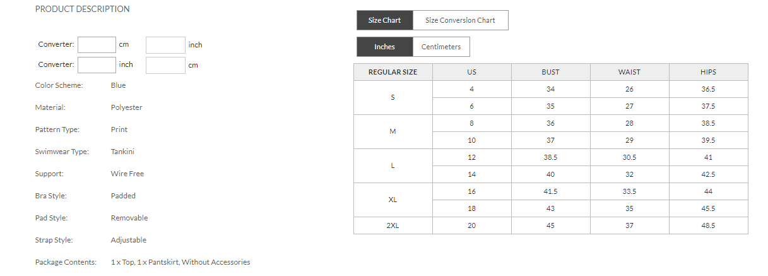The image size is (768, 276).
Task: Select the XL size cell
Action: pos(393,200)
